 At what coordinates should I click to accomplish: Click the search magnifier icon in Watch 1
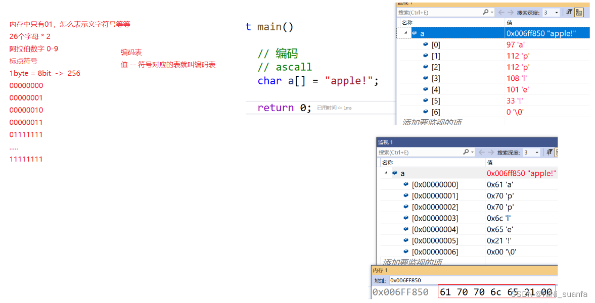point(485,12)
